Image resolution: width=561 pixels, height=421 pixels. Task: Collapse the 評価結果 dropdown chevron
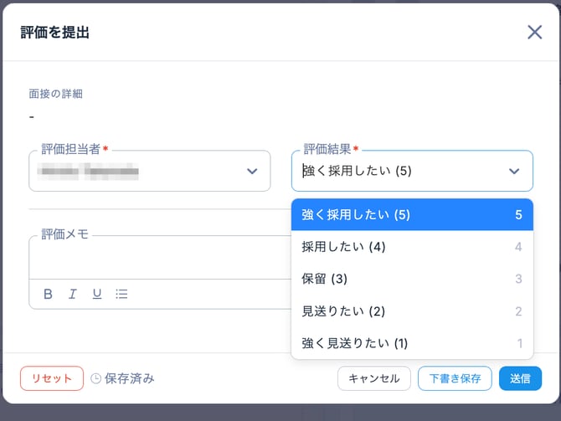tap(514, 172)
